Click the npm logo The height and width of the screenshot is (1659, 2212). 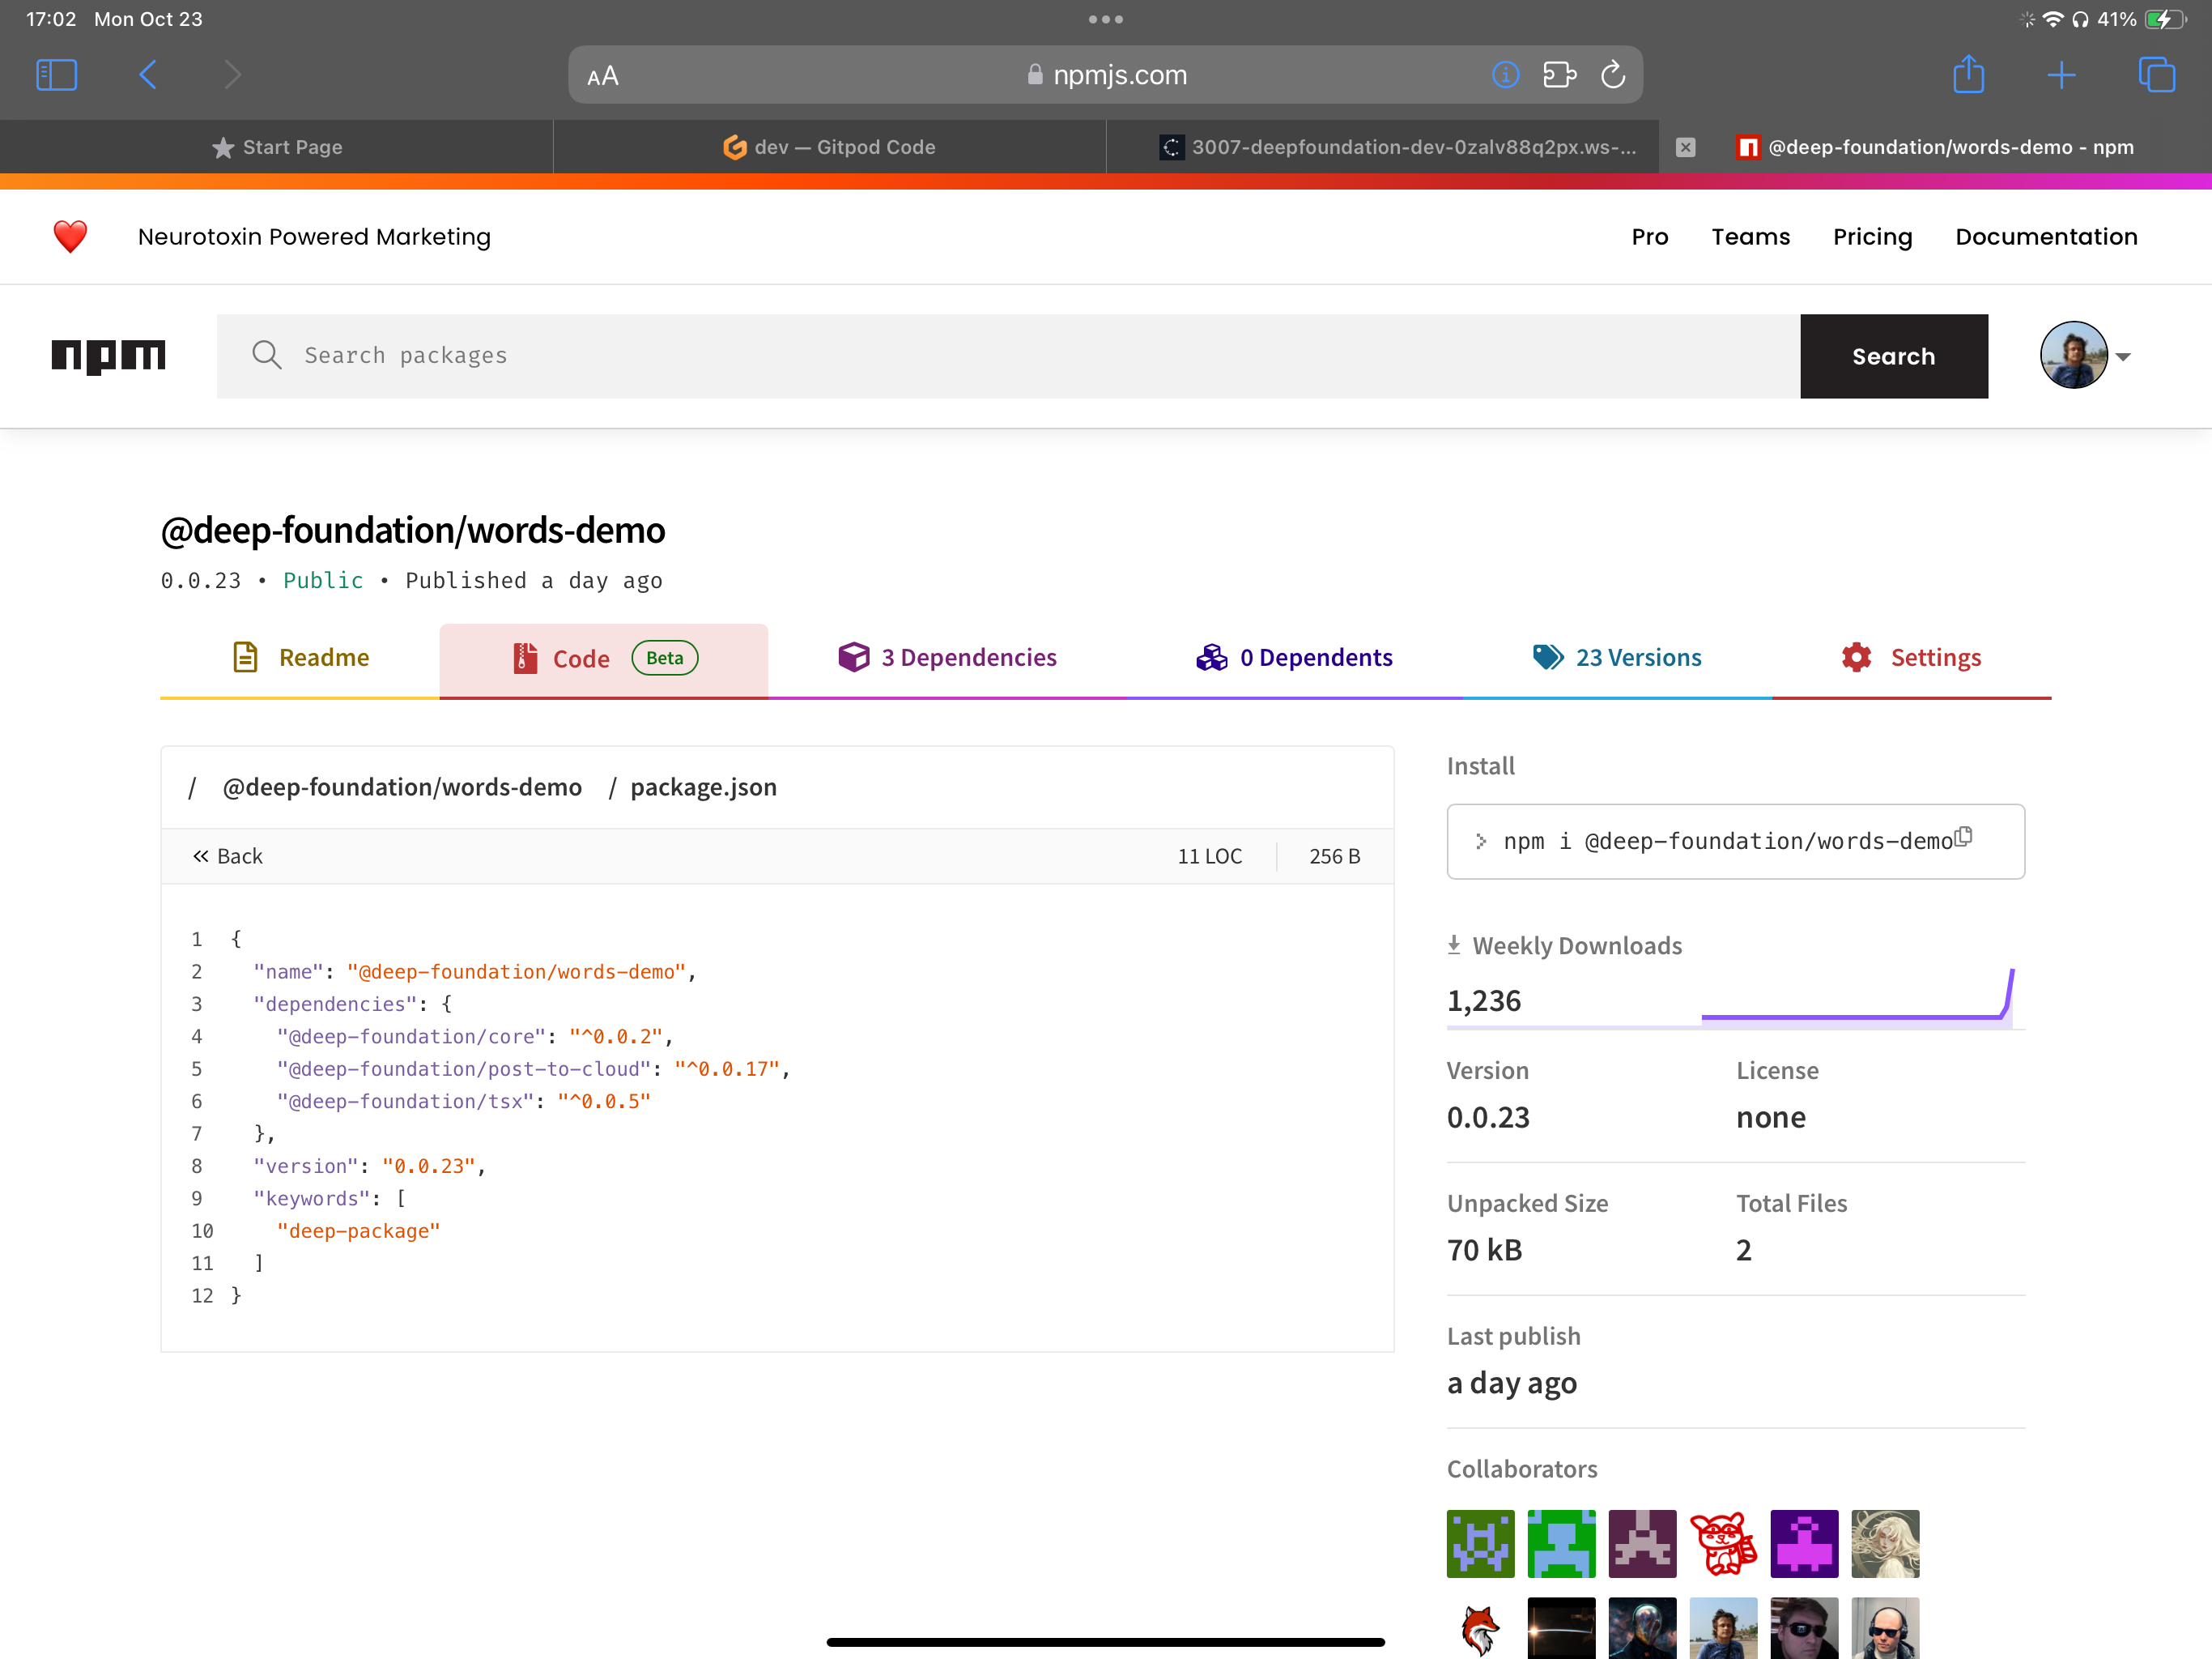tap(108, 356)
